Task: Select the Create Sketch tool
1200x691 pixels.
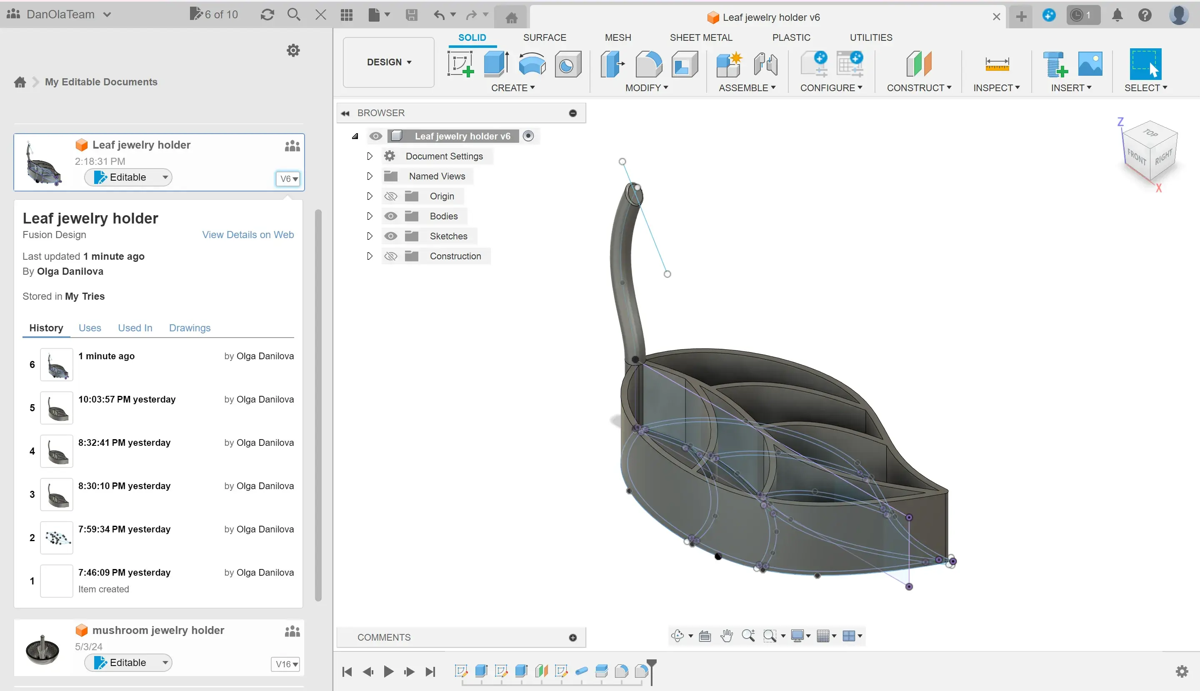Action: coord(460,64)
